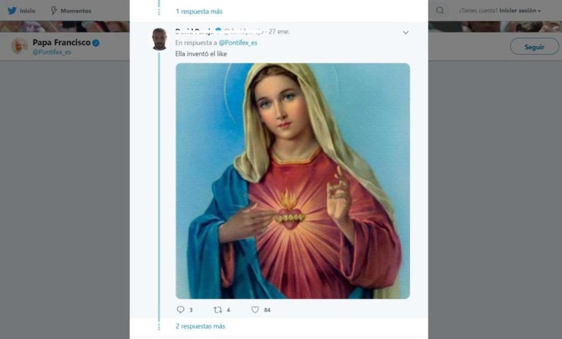Viewport: 562px width, 339px height.
Task: Click the "27 ene." tweet timestamp
Action: 279,31
